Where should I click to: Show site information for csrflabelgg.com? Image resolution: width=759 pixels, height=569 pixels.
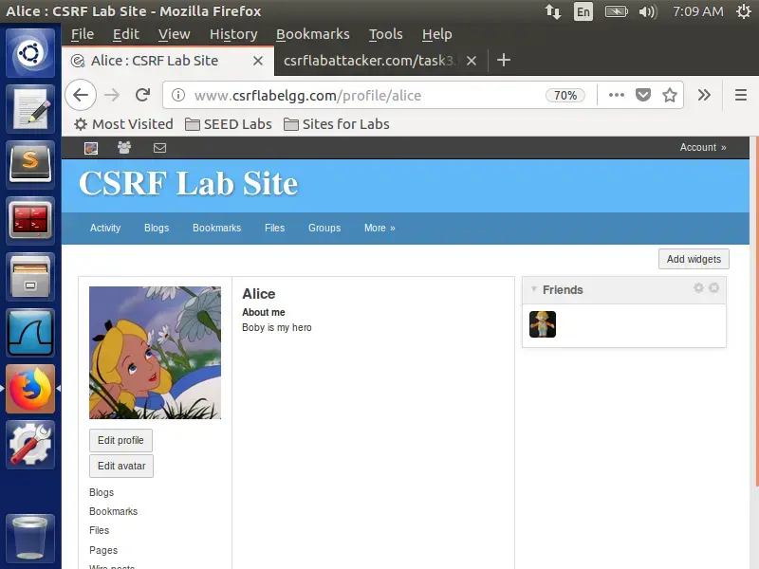[x=178, y=95]
